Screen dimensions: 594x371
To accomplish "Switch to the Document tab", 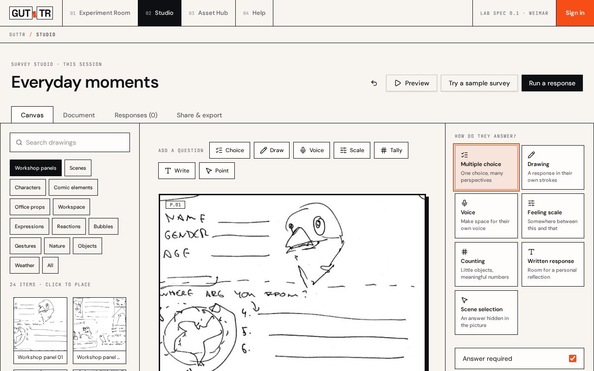I will click(79, 115).
